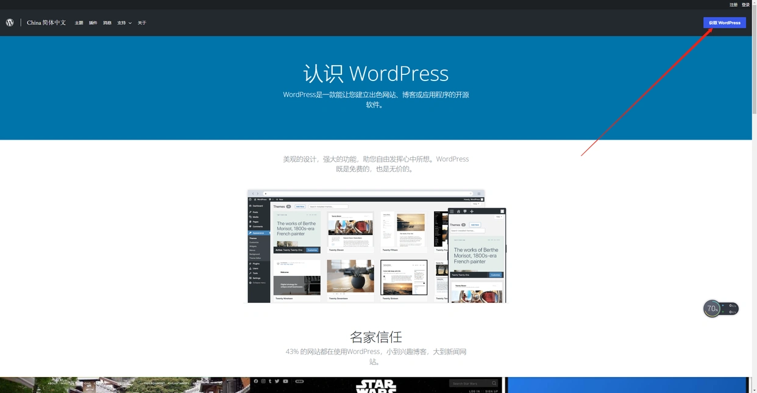
Task: Click the page's vertical scrollbar
Action: [754, 183]
